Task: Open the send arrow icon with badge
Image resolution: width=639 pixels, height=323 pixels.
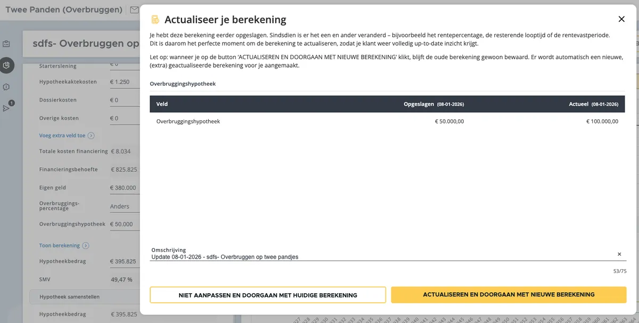Action: pos(6,108)
